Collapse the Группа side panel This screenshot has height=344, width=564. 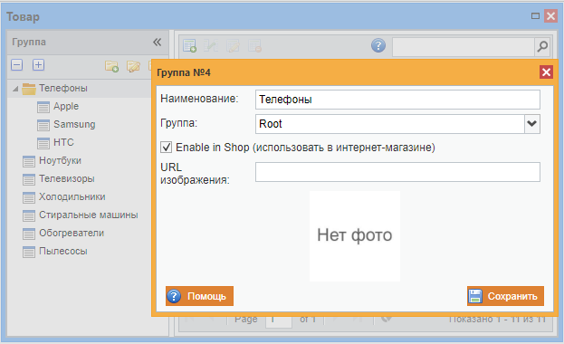[x=158, y=43]
